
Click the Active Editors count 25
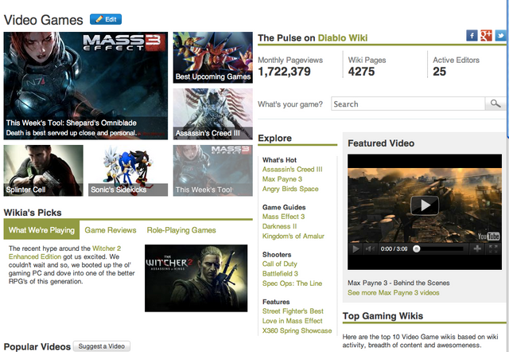(x=439, y=72)
